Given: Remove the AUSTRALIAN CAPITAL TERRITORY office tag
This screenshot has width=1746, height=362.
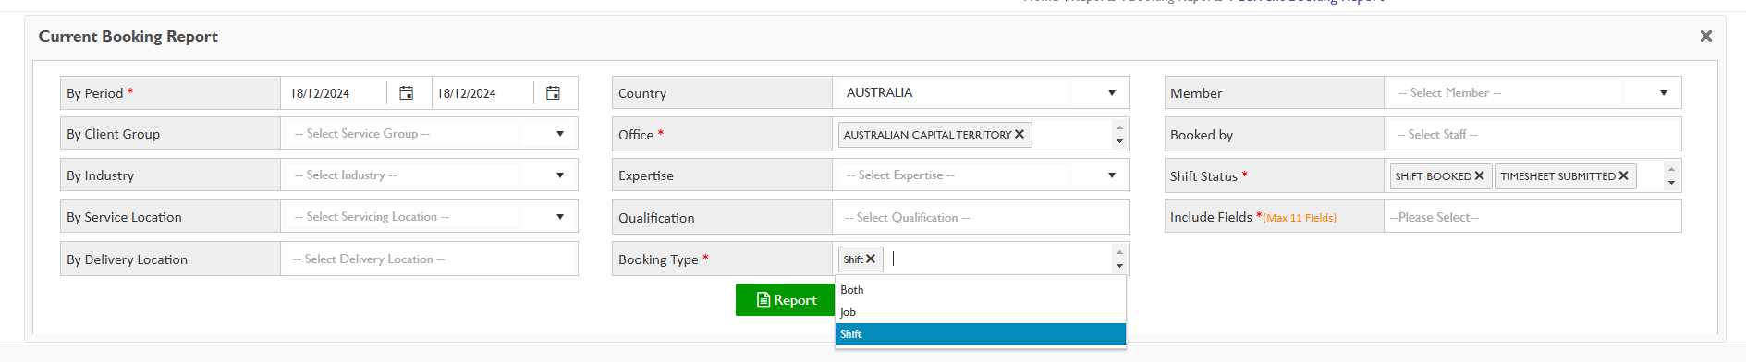Looking at the screenshot, I should click(1020, 134).
